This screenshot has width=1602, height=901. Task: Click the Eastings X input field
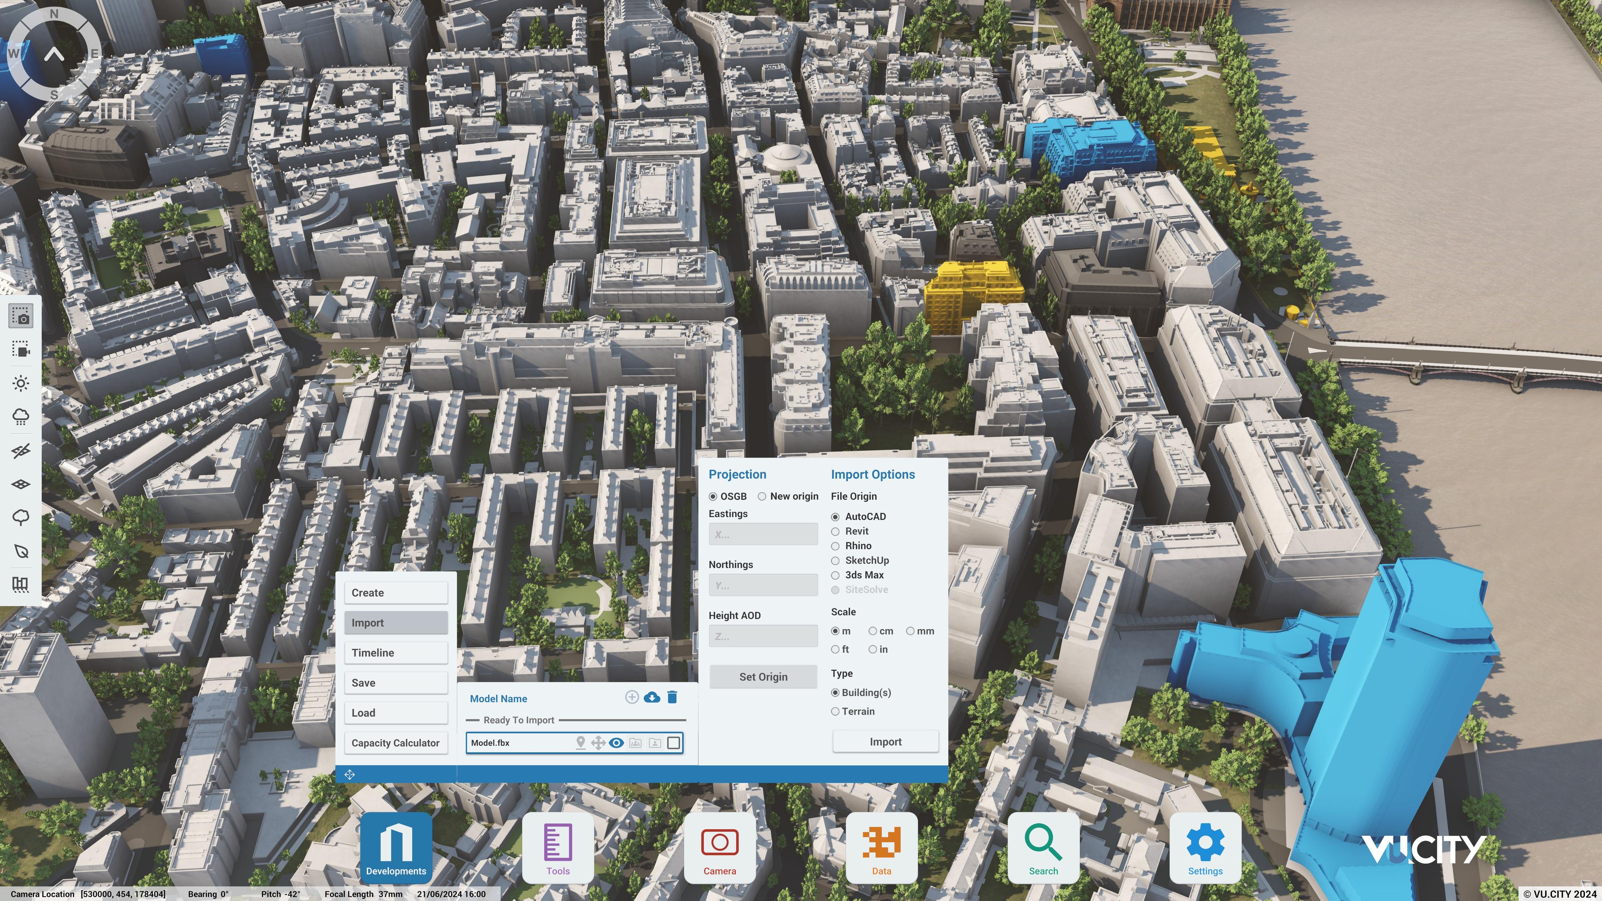[763, 534]
